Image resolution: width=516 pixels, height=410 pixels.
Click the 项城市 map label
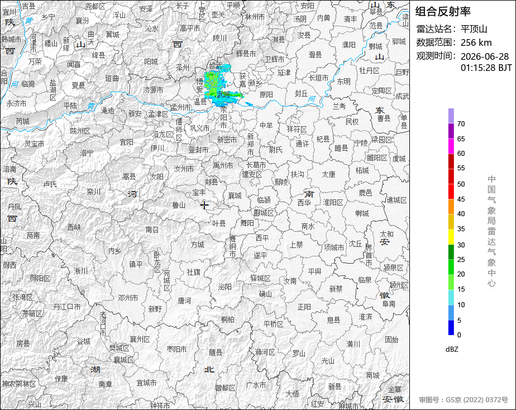(x=334, y=247)
